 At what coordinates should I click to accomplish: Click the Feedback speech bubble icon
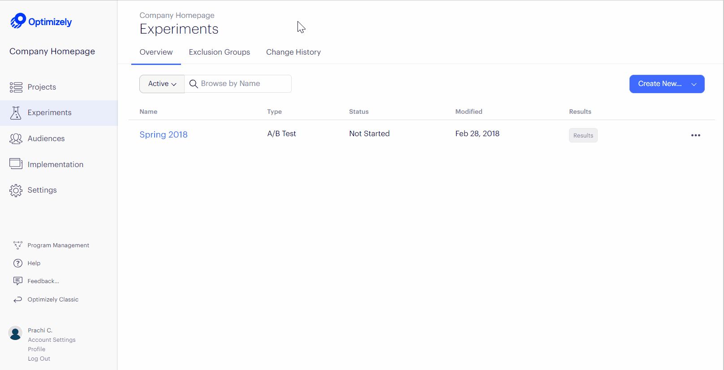tap(18, 281)
